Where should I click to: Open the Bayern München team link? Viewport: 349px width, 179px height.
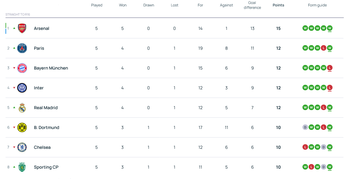pos(51,68)
